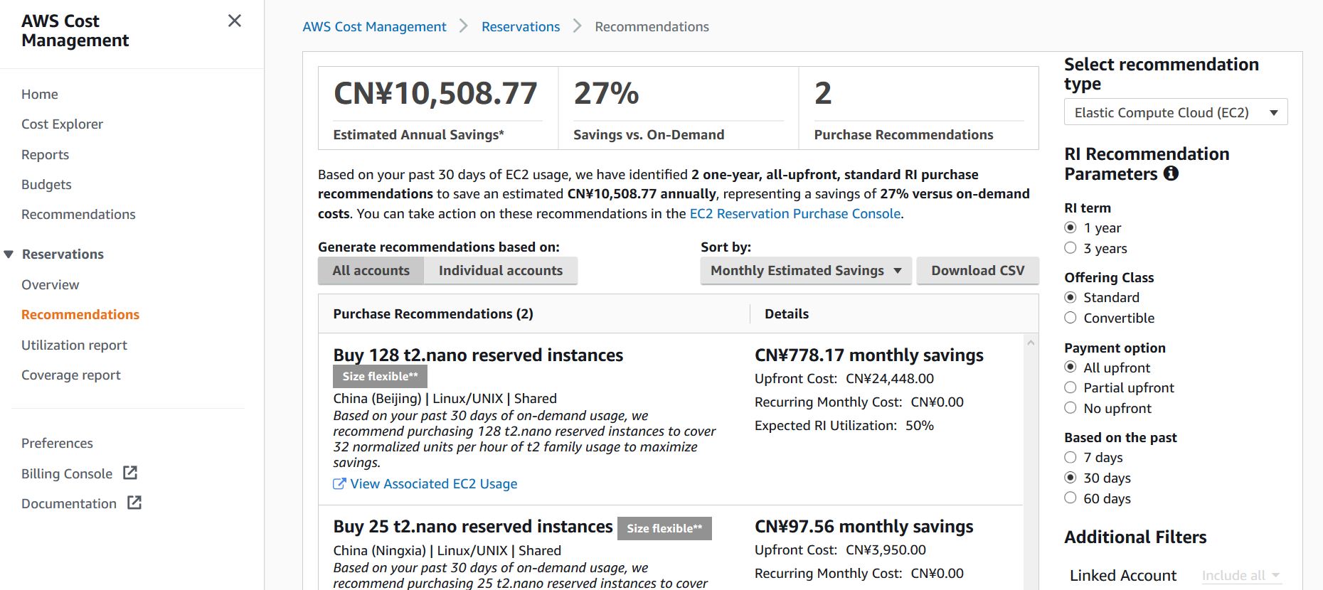Click the Upfront Cost CN¥3,950.00 value
Viewport: 1323px width, 590px height.
coord(886,549)
